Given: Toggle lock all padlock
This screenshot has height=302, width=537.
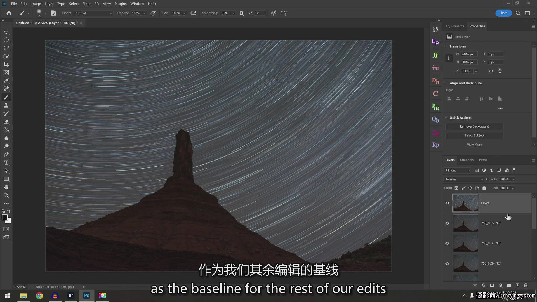Looking at the screenshot, I should [x=484, y=188].
